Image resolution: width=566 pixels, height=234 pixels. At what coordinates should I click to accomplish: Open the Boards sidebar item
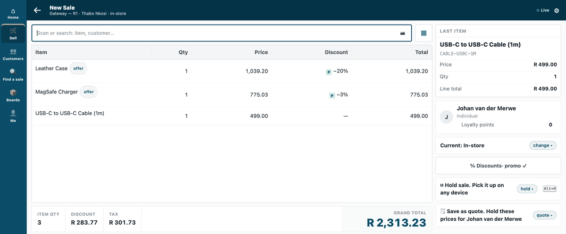[x=13, y=96]
